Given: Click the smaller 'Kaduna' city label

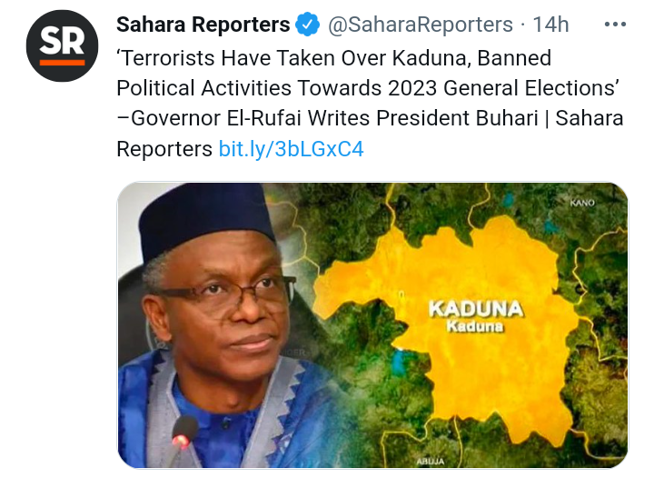Looking at the screenshot, I should pos(475,326).
